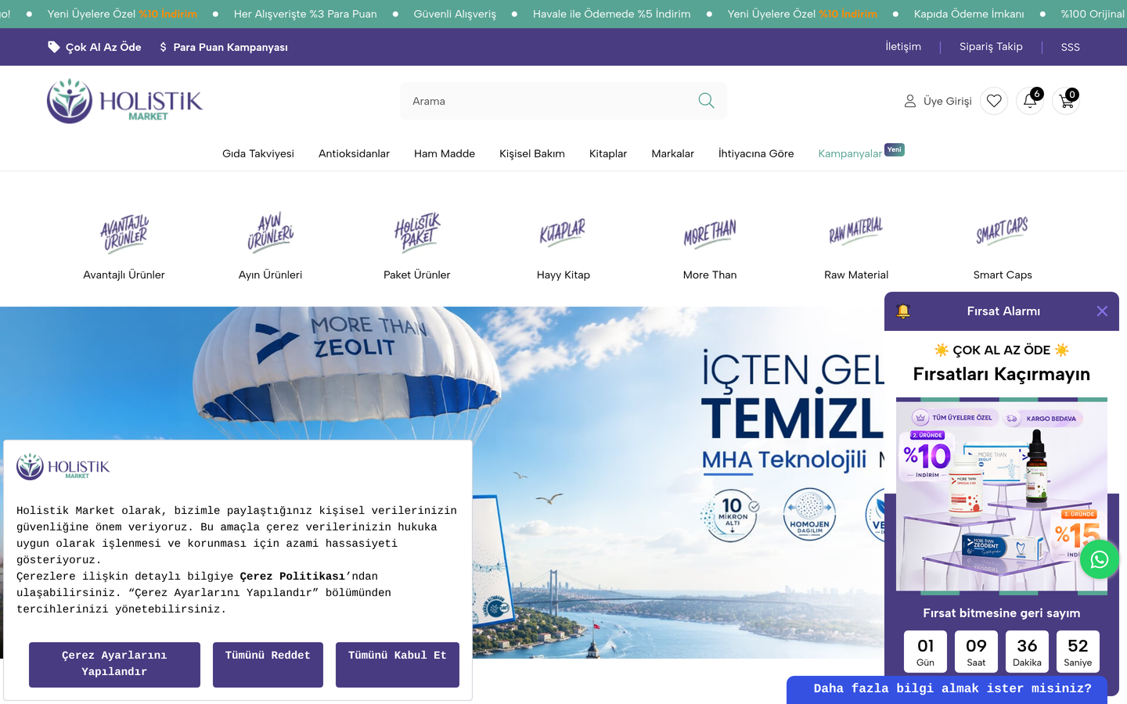Screen dimensions: 1127x704
Task: Open Çerez Ayarlarını Yapılandır settings
Action: (114, 665)
